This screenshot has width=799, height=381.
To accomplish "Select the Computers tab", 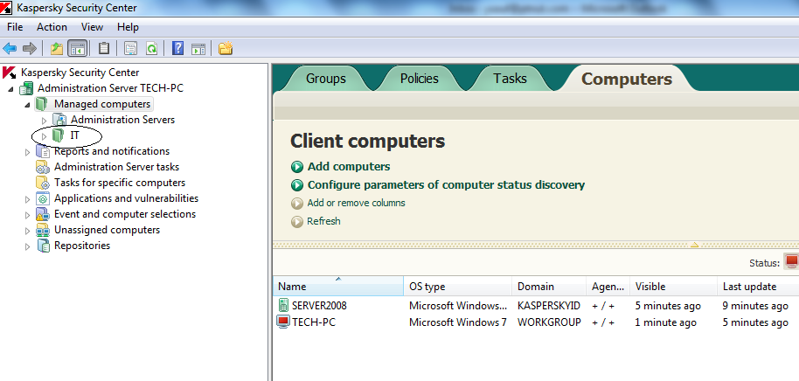I will click(x=627, y=79).
